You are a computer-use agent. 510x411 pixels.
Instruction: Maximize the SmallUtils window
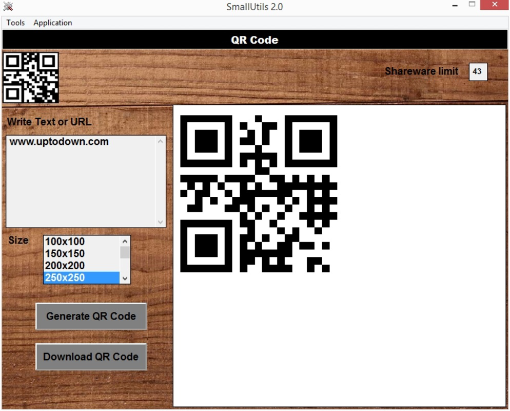pos(472,5)
